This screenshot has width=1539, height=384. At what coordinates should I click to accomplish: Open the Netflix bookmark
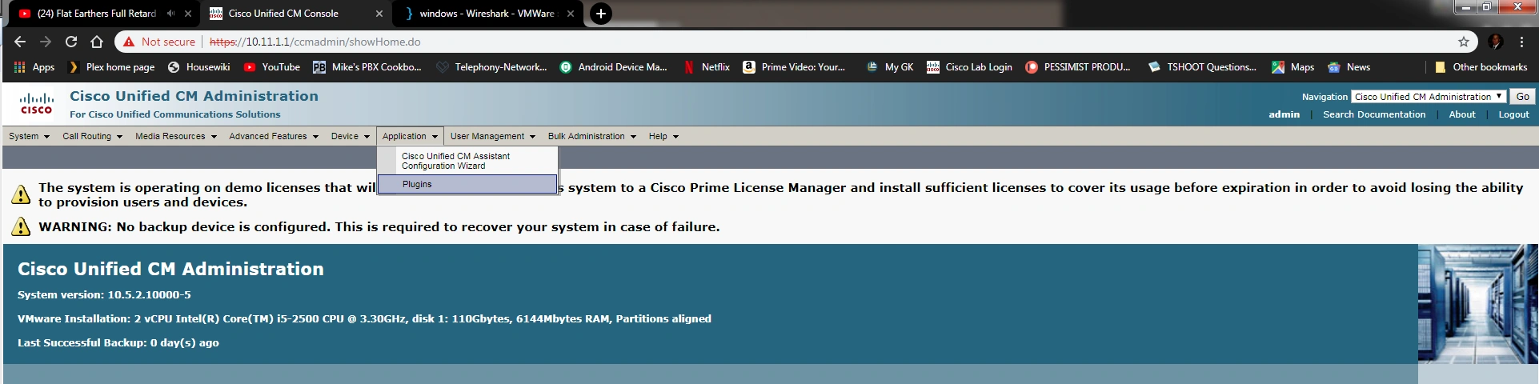pyautogui.click(x=707, y=67)
